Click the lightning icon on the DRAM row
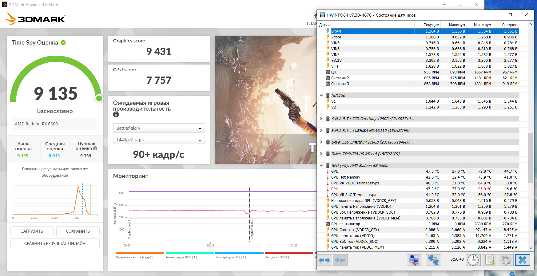Image resolution: width=537 pixels, height=276 pixels. (328, 31)
